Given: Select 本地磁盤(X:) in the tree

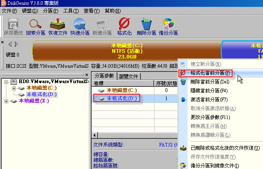Looking at the screenshot, I should pyautogui.click(x=34, y=101).
